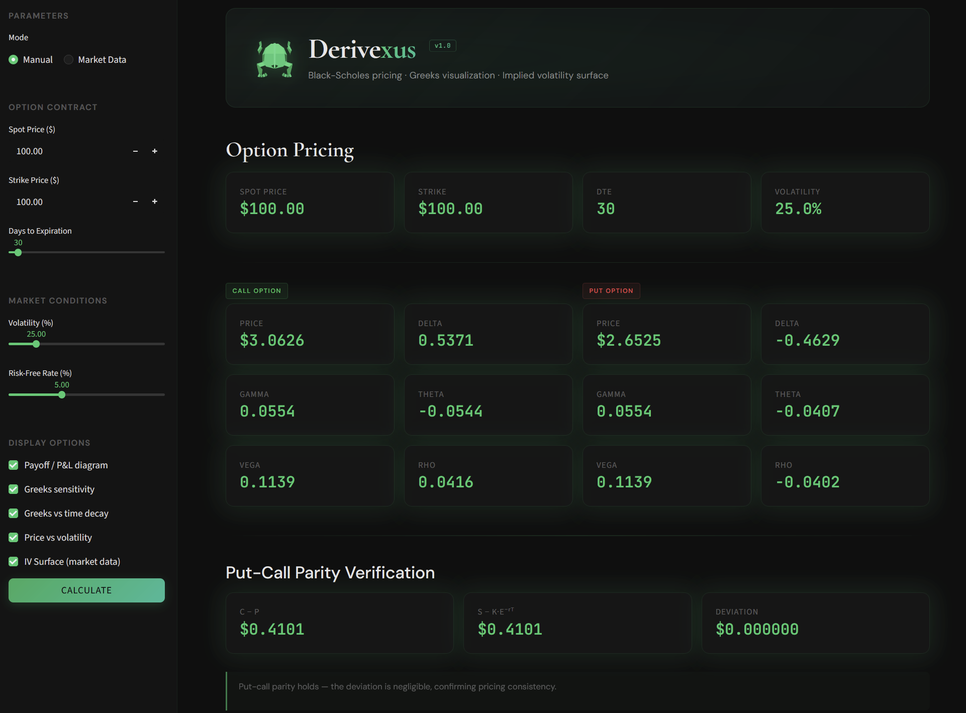Increase Spot Price with plus stepper

(155, 151)
